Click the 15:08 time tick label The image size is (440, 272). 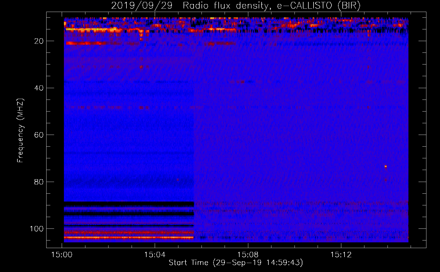coord(248,255)
